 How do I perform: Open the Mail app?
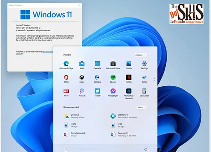82,65
